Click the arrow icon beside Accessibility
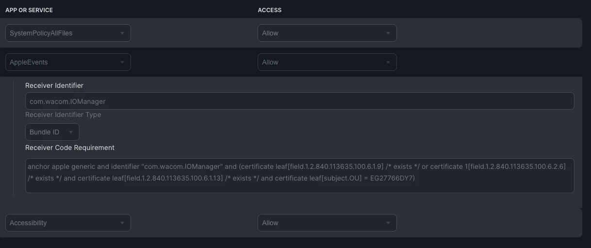591x248 pixels. [x=122, y=223]
